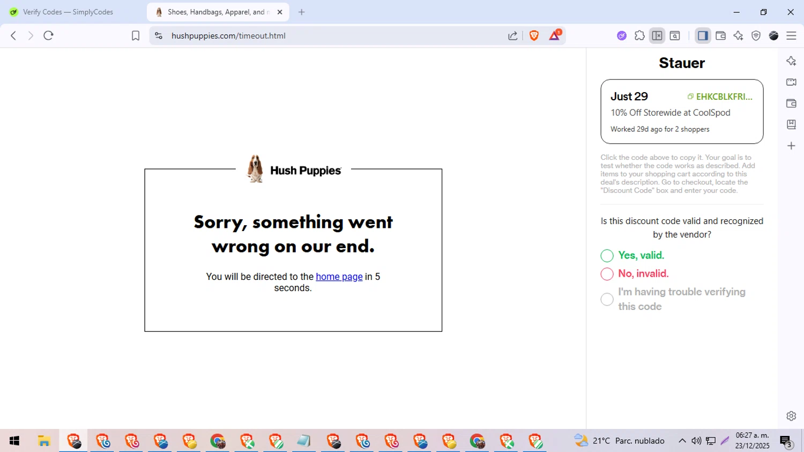
Task: Select the No, invalid. radio option
Action: click(x=607, y=274)
